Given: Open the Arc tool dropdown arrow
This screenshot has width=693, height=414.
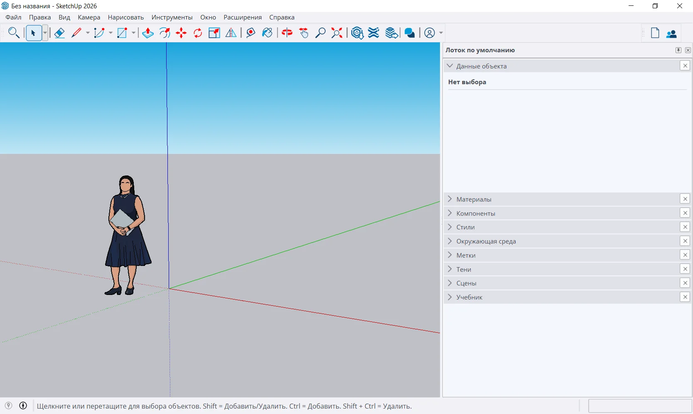Looking at the screenshot, I should click(x=111, y=33).
